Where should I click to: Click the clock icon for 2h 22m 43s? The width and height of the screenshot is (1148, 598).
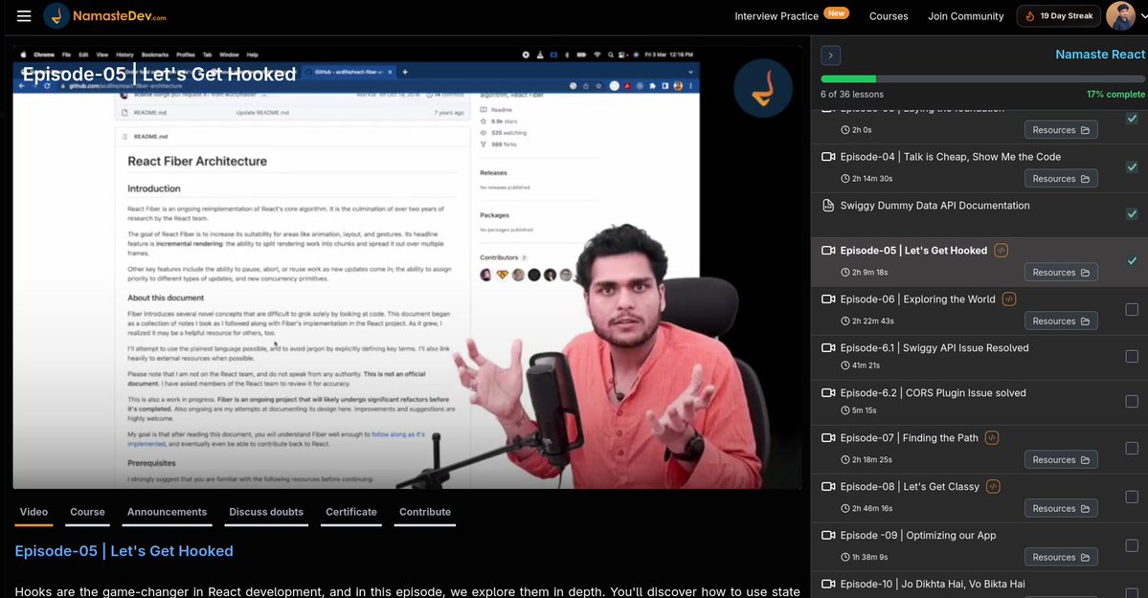point(844,321)
